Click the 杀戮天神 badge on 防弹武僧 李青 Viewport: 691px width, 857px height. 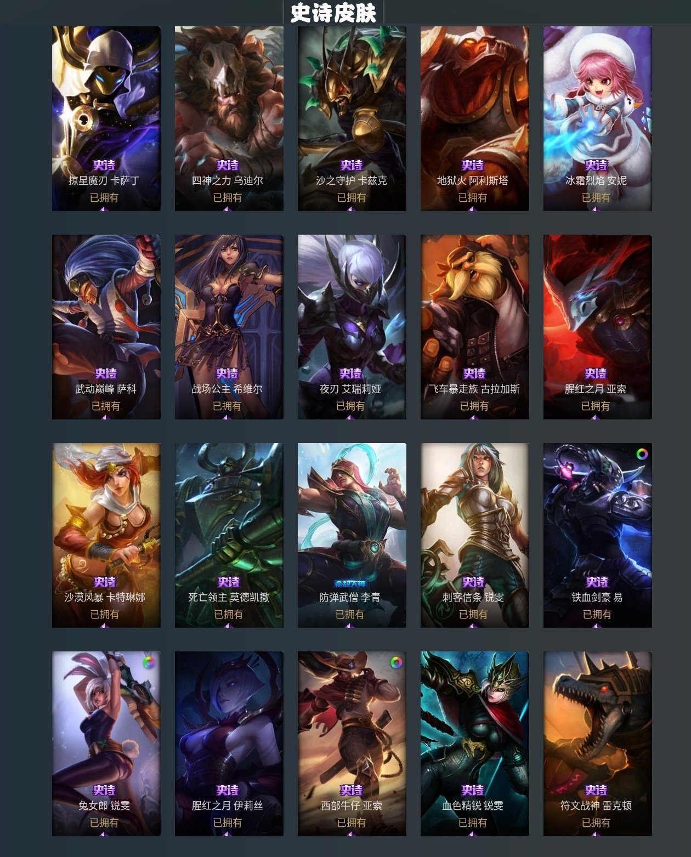tap(350, 583)
